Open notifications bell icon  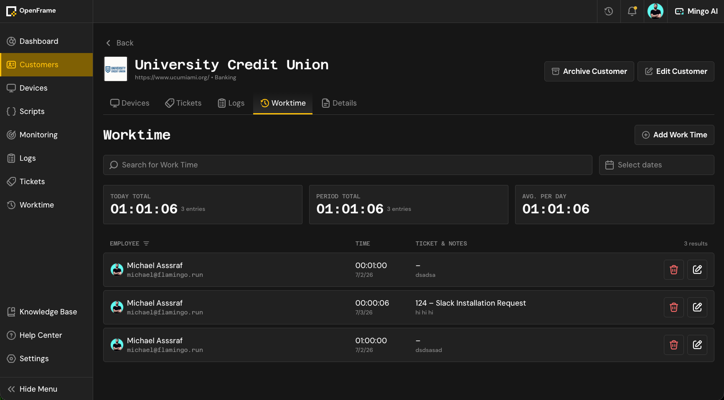tap(632, 11)
